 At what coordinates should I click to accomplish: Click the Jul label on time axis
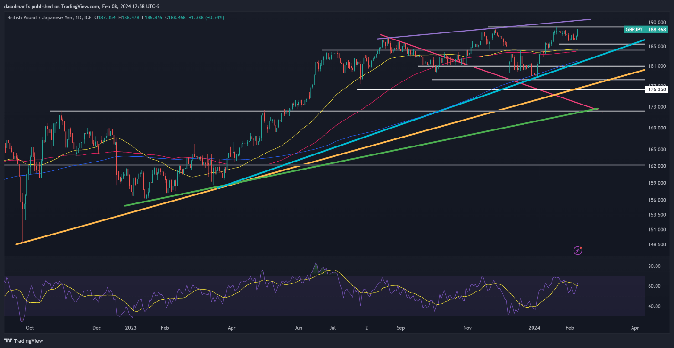[x=333, y=327]
